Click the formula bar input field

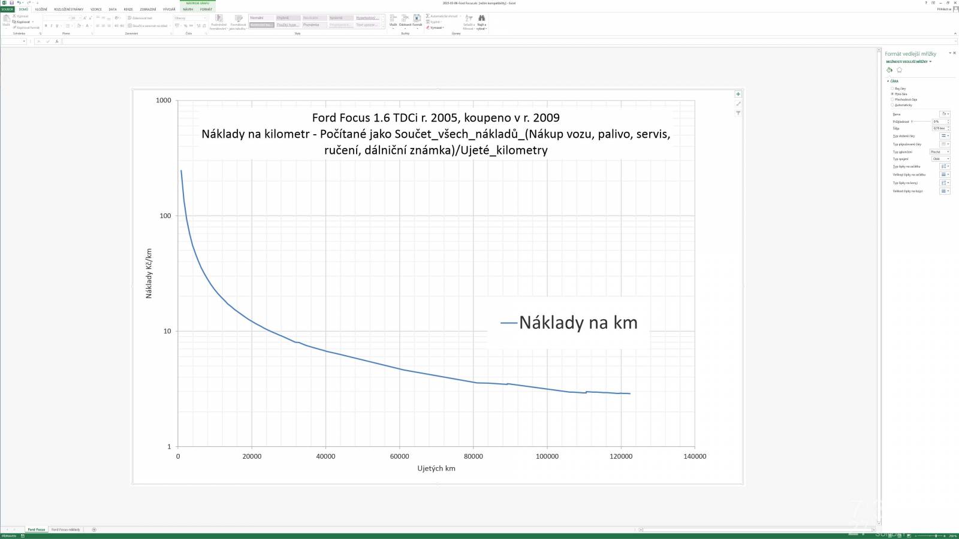tap(509, 41)
